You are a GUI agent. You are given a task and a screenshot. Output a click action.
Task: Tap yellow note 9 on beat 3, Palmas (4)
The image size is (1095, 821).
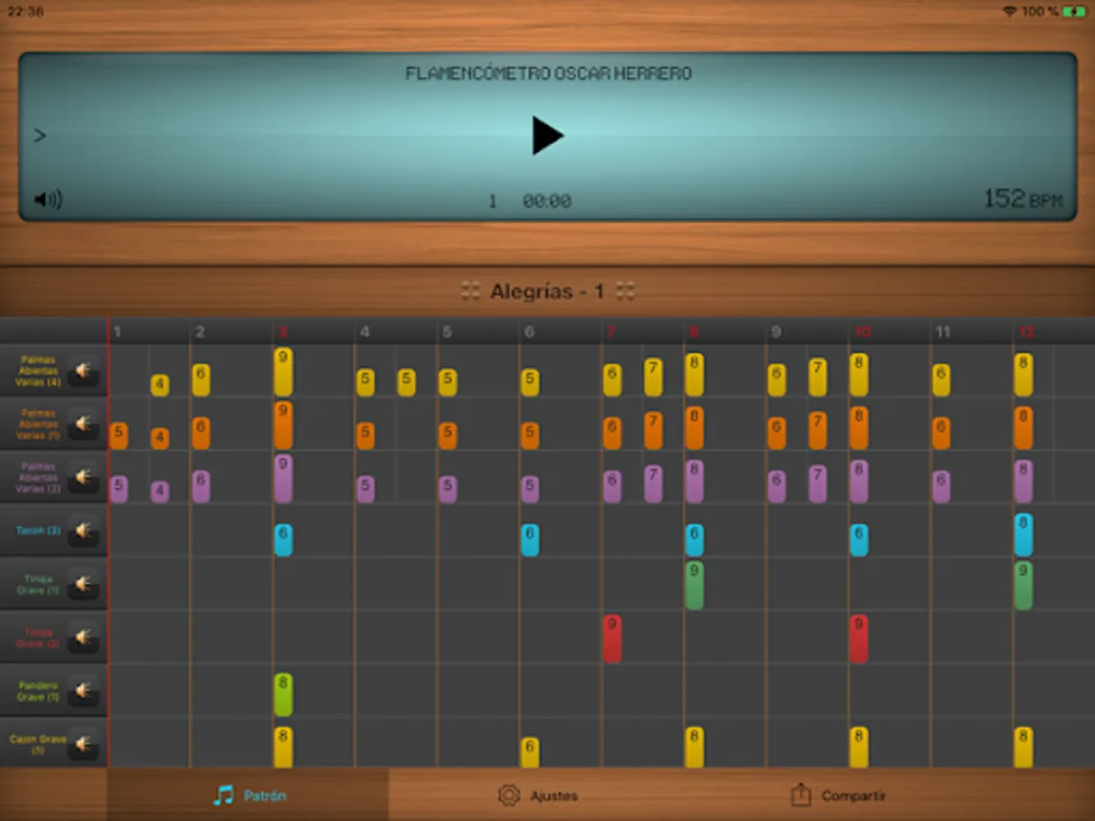(x=283, y=371)
